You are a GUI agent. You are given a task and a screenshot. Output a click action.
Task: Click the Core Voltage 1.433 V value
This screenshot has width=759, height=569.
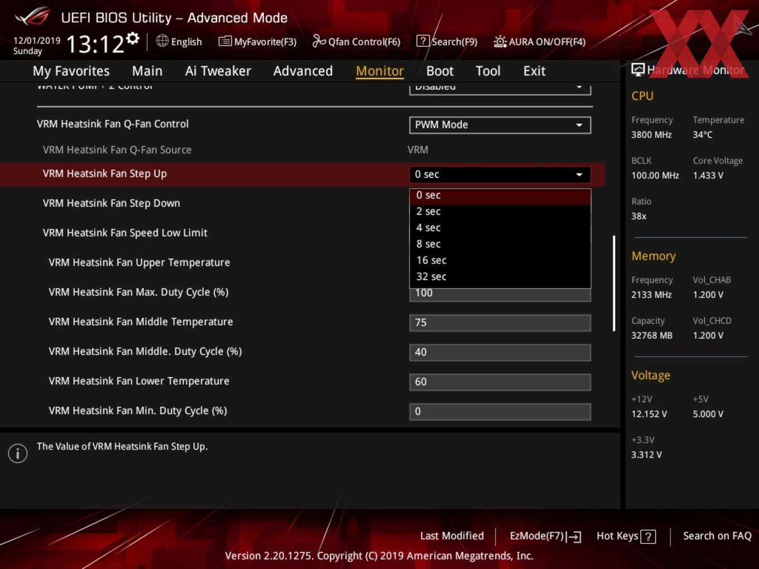click(708, 175)
